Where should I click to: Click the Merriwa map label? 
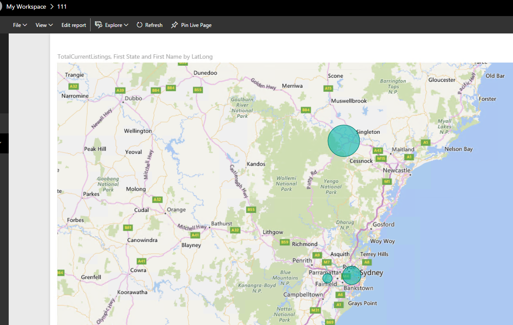292,86
